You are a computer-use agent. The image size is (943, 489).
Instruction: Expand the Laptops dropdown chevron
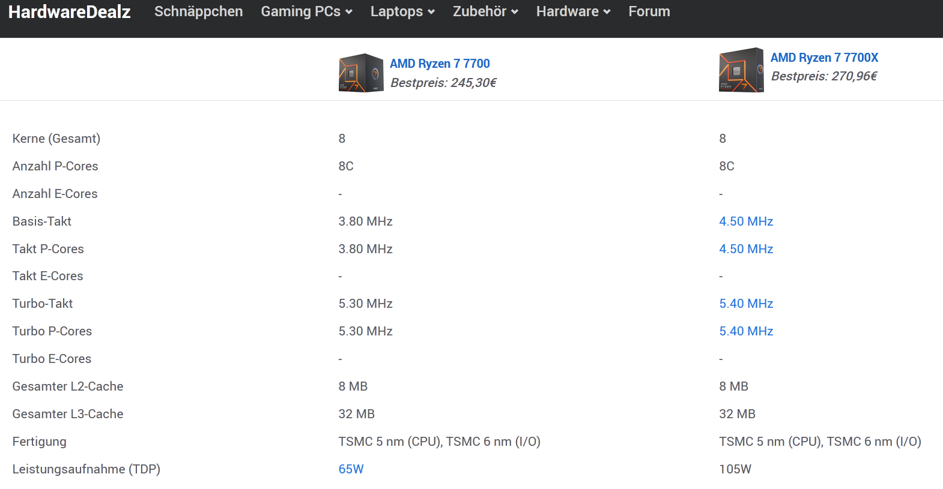[x=431, y=12]
